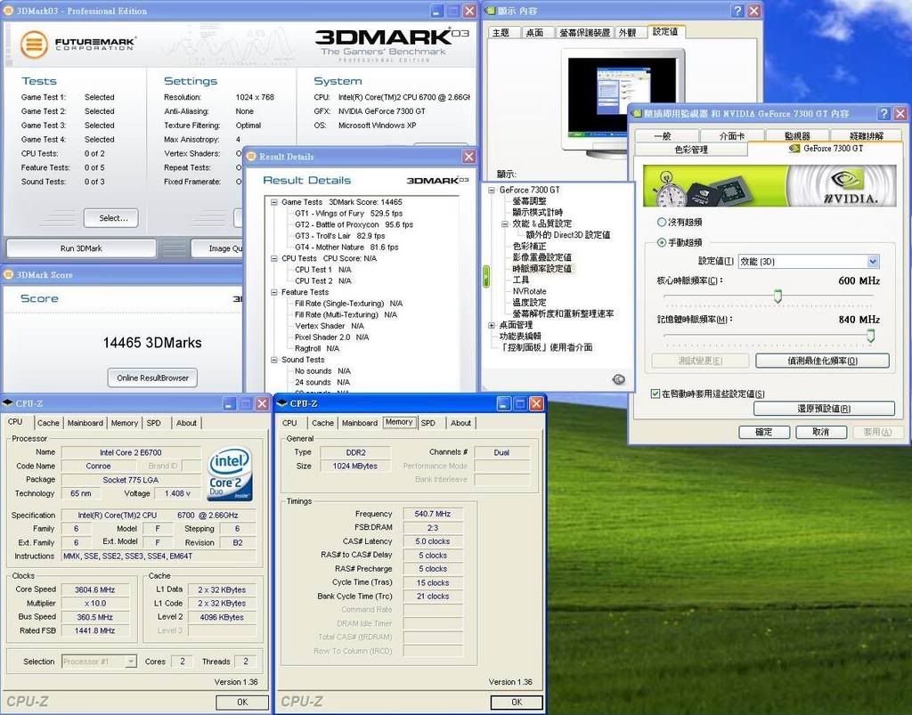This screenshot has height=715, width=912.
Task: Collapse the CPU Tests node in Result Details
Action: pyautogui.click(x=274, y=259)
